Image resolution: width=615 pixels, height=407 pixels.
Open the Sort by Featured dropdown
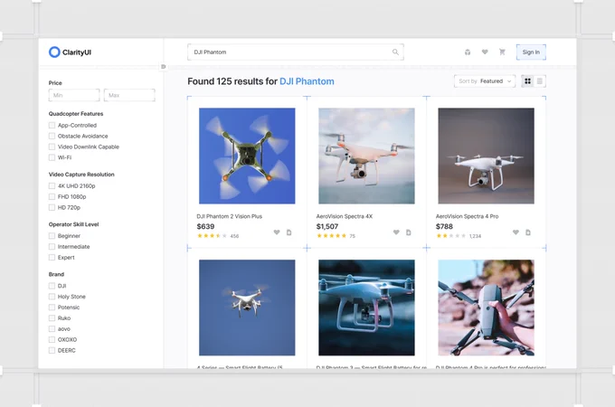coord(485,81)
